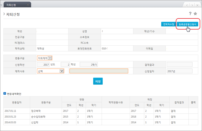The height and width of the screenshot is (131, 202).
Task: Click the favorite star icon
Action: click(195, 14)
